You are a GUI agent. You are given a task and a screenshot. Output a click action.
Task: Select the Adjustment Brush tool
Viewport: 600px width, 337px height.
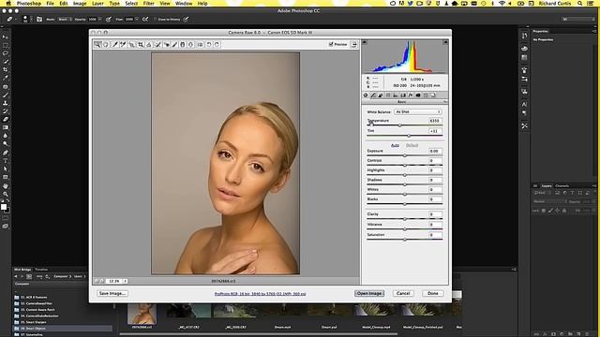(x=174, y=45)
